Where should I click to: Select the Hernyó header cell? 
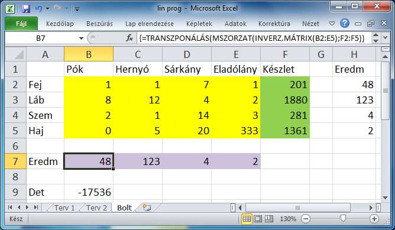tap(138, 69)
